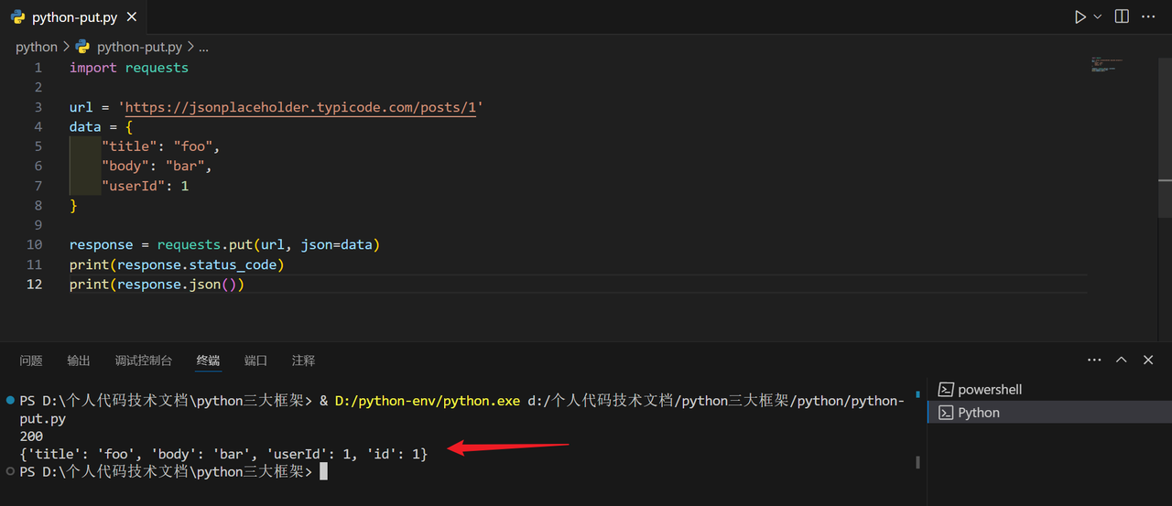Open the 问题 problems panel tab
1172x506 pixels.
[x=31, y=361]
